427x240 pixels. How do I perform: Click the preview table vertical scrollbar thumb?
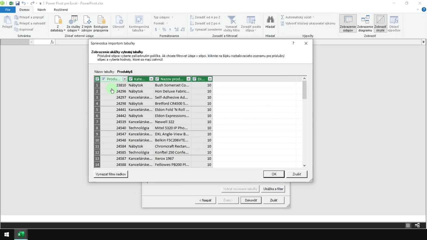click(304, 89)
